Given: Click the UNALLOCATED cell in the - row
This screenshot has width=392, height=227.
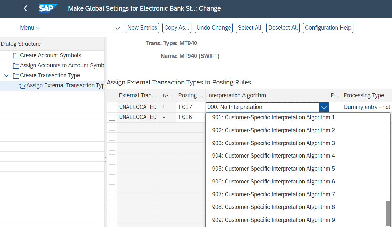Looking at the screenshot, I should 138,117.
